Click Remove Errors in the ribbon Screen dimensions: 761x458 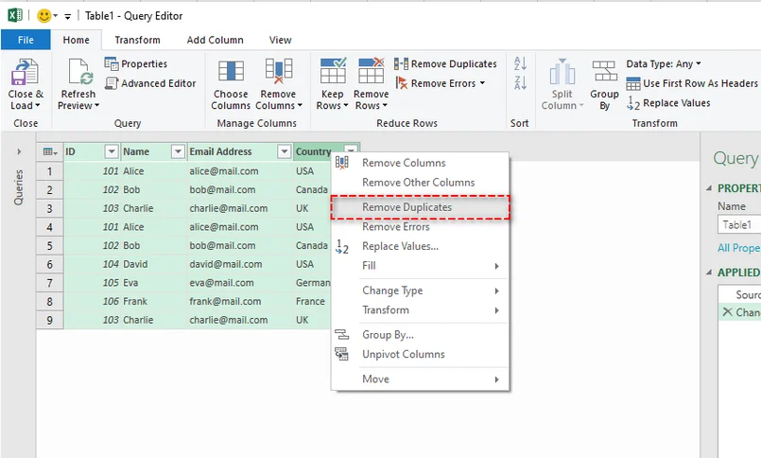tap(441, 83)
